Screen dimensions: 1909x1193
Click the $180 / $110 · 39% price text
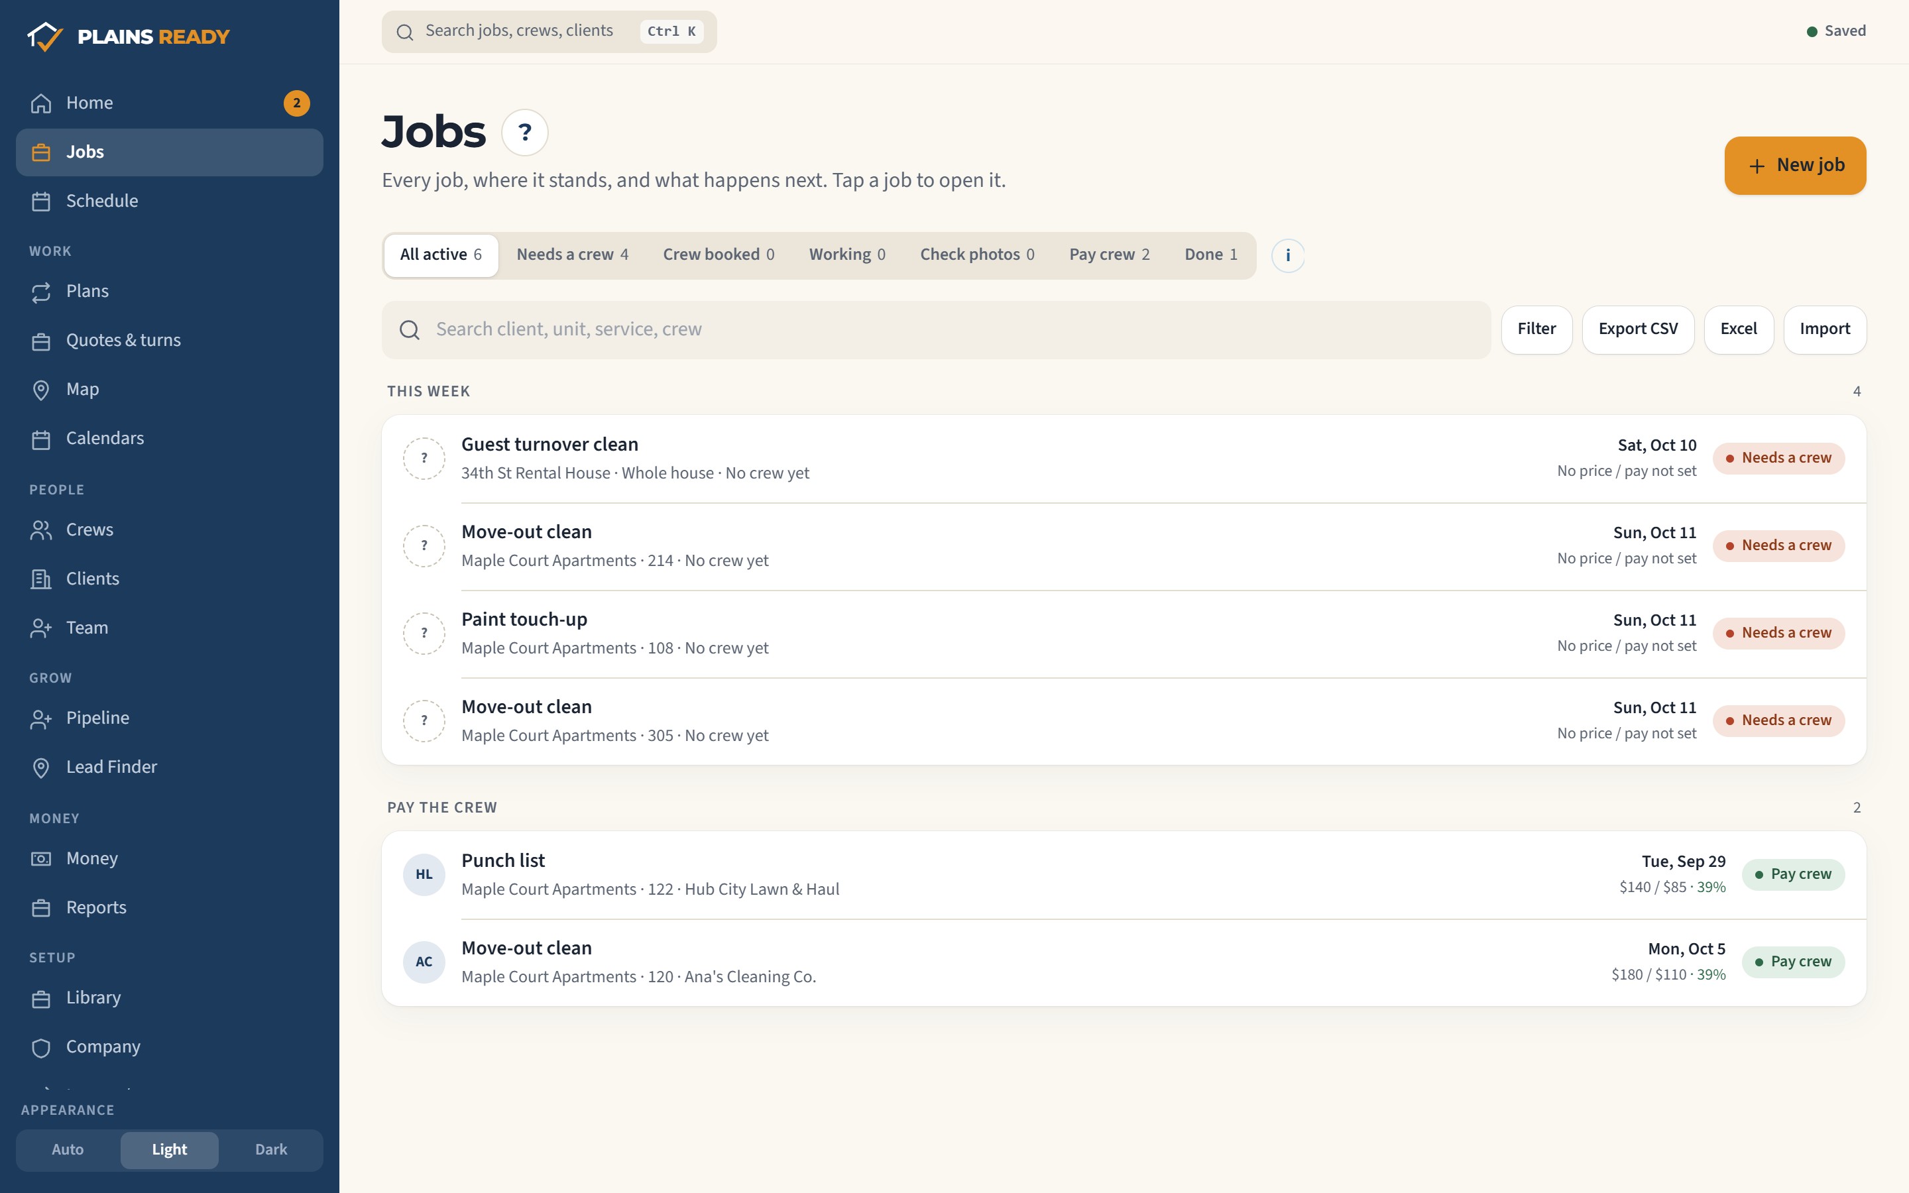(1668, 975)
